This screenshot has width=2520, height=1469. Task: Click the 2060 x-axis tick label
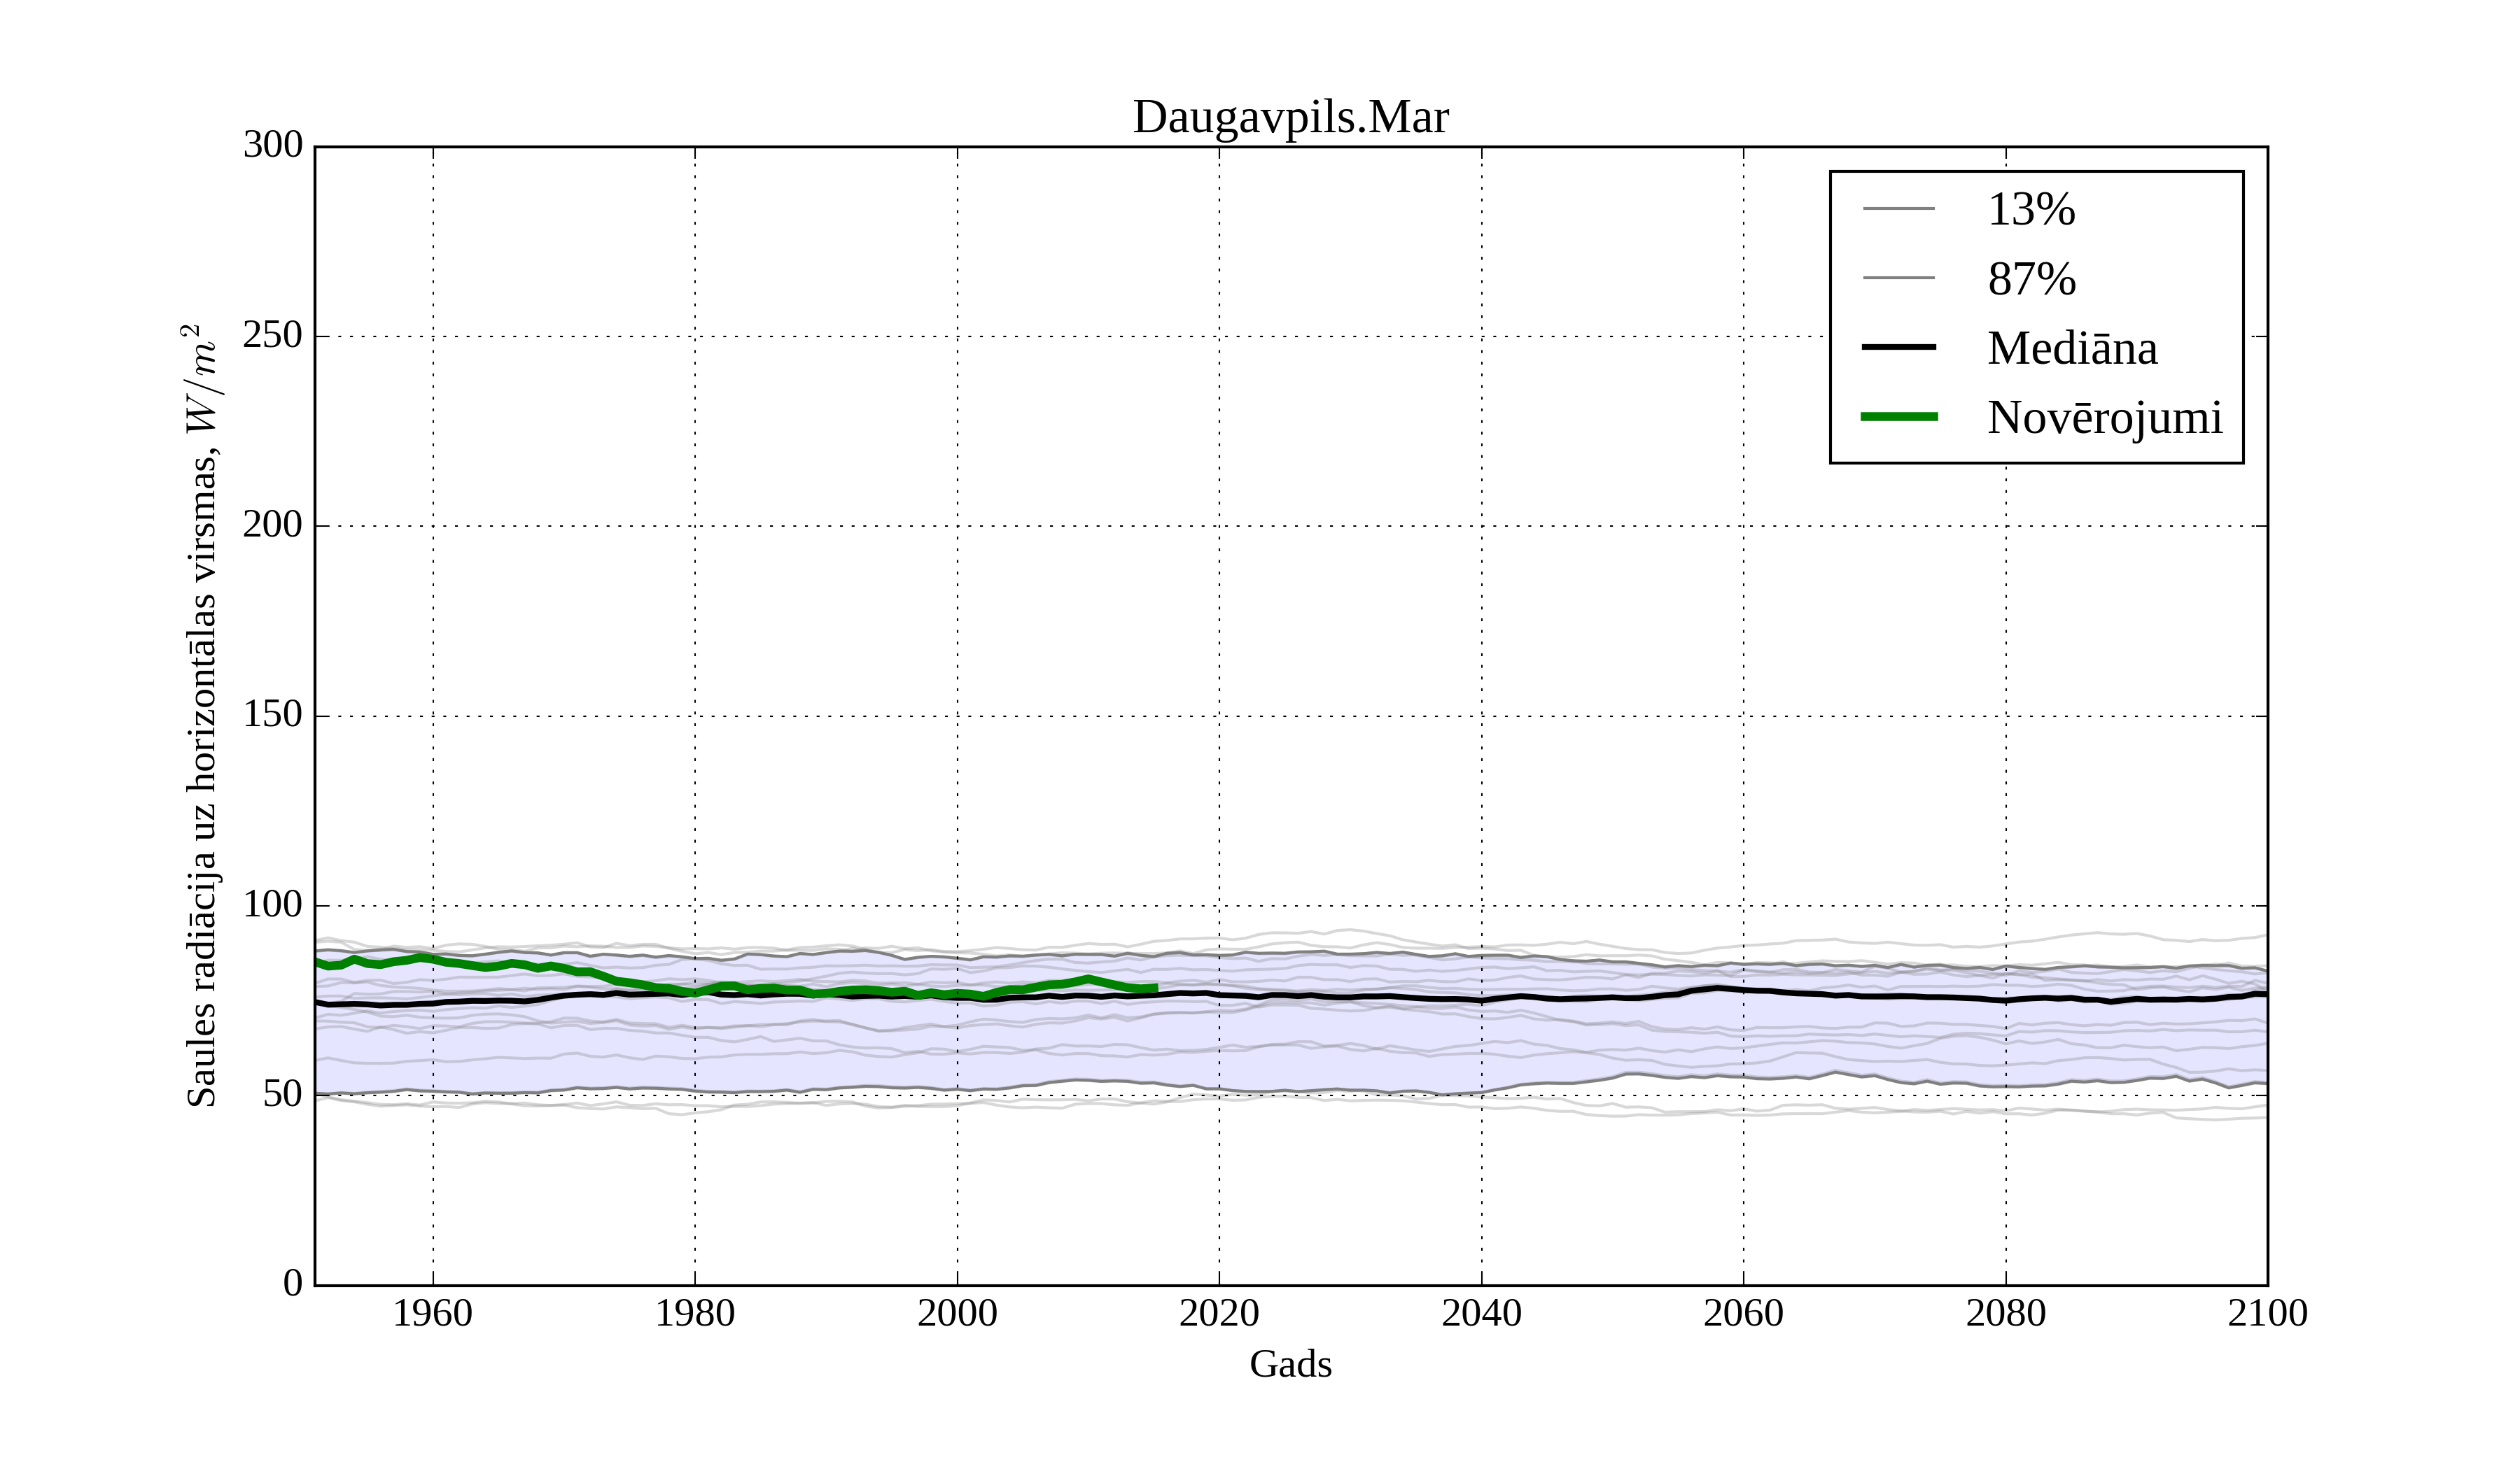1743,1313
